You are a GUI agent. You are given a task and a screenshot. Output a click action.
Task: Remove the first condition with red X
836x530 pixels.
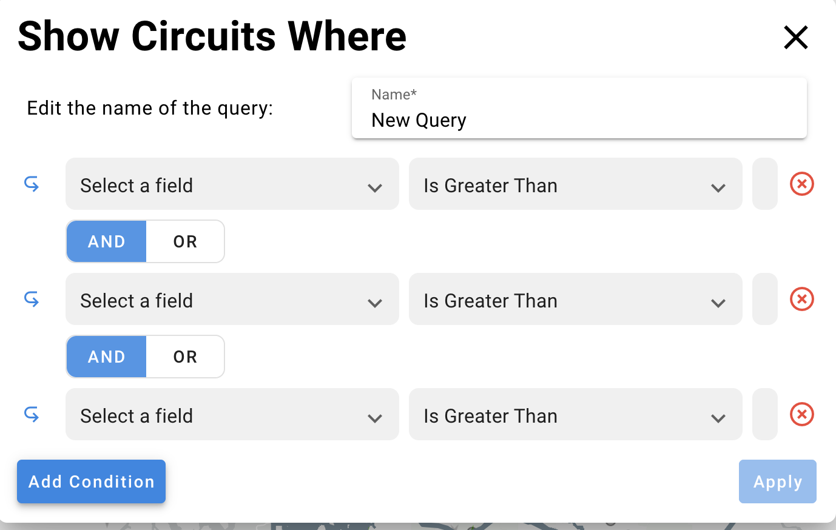click(801, 184)
